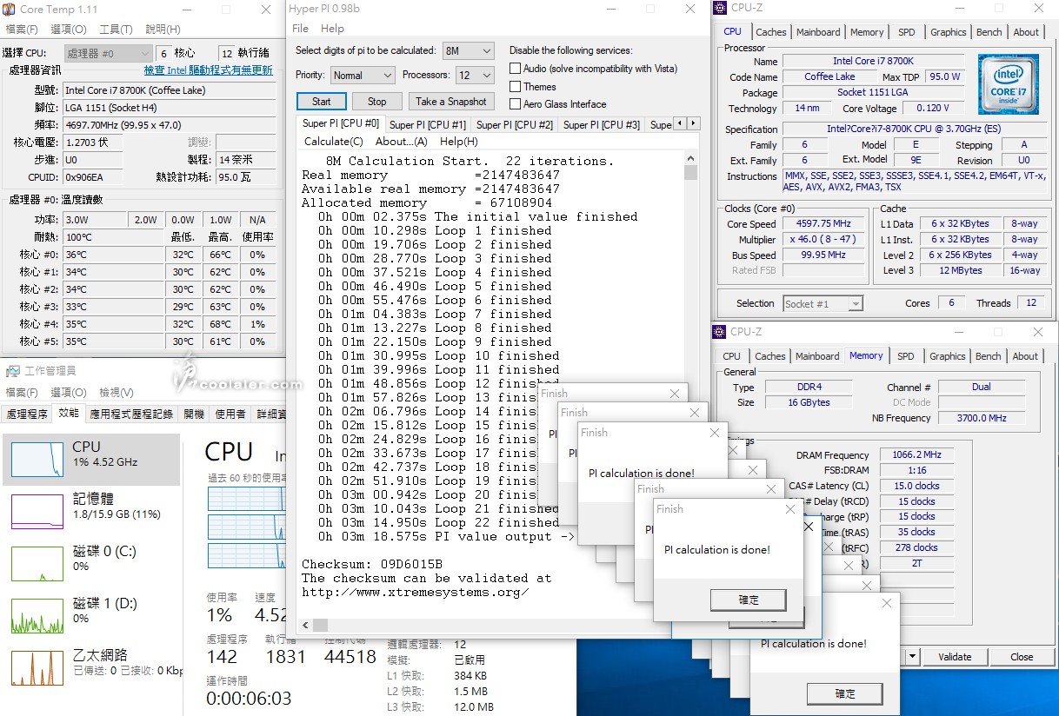Click the top CPU-Z window title icon
Viewport: 1059px width, 716px height.
click(719, 9)
